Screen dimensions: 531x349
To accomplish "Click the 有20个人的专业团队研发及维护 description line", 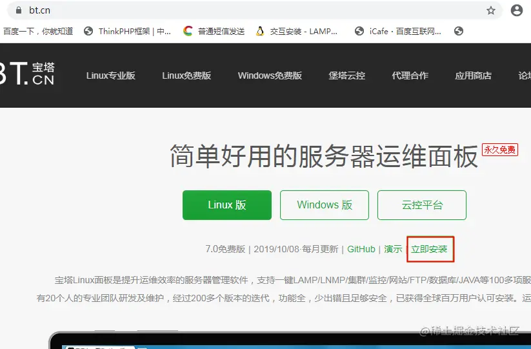I will tap(283, 298).
